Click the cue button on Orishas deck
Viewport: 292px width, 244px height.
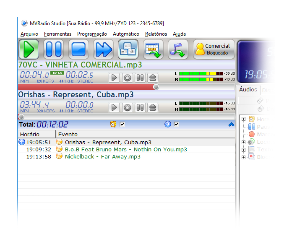coord(128,107)
